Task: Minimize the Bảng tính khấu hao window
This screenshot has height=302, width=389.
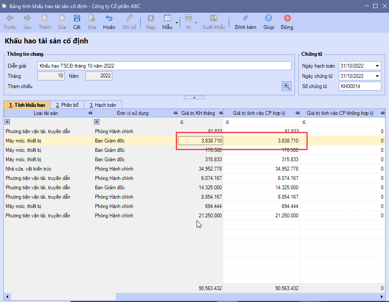Action: [367, 6]
